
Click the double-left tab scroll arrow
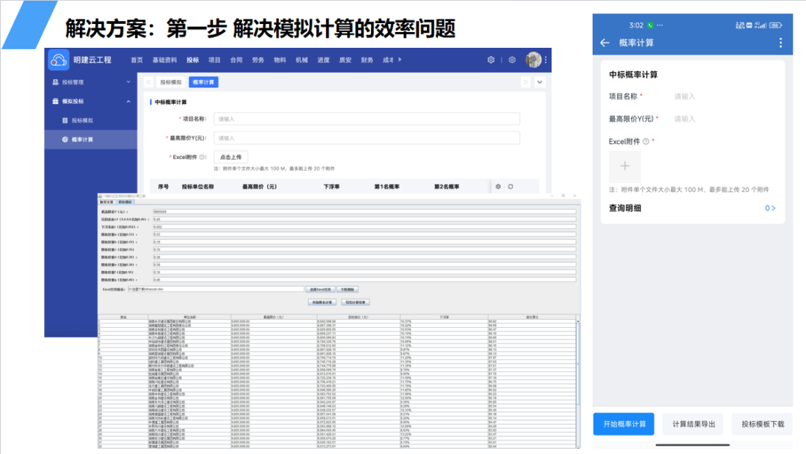148,82
